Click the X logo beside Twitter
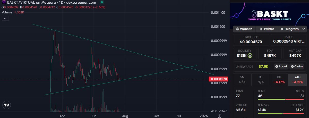This screenshot has height=118, width=309. click(x=261, y=29)
